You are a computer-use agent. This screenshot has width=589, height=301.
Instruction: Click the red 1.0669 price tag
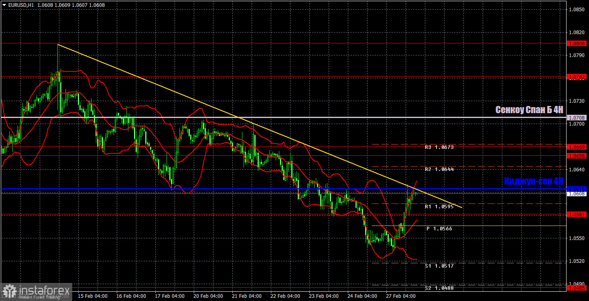coord(577,147)
